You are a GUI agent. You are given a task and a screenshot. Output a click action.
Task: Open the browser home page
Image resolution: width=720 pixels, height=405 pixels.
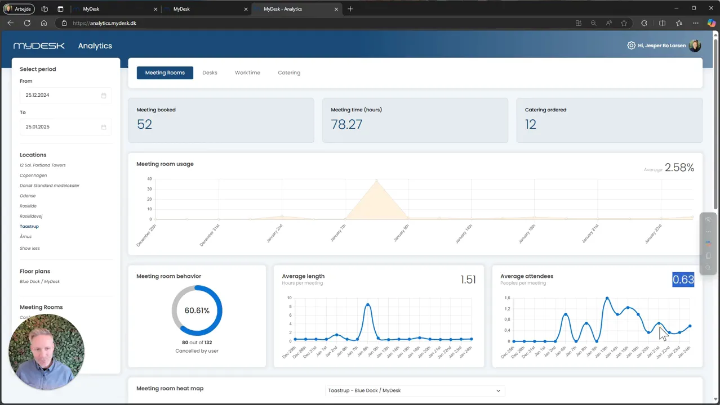(x=44, y=23)
